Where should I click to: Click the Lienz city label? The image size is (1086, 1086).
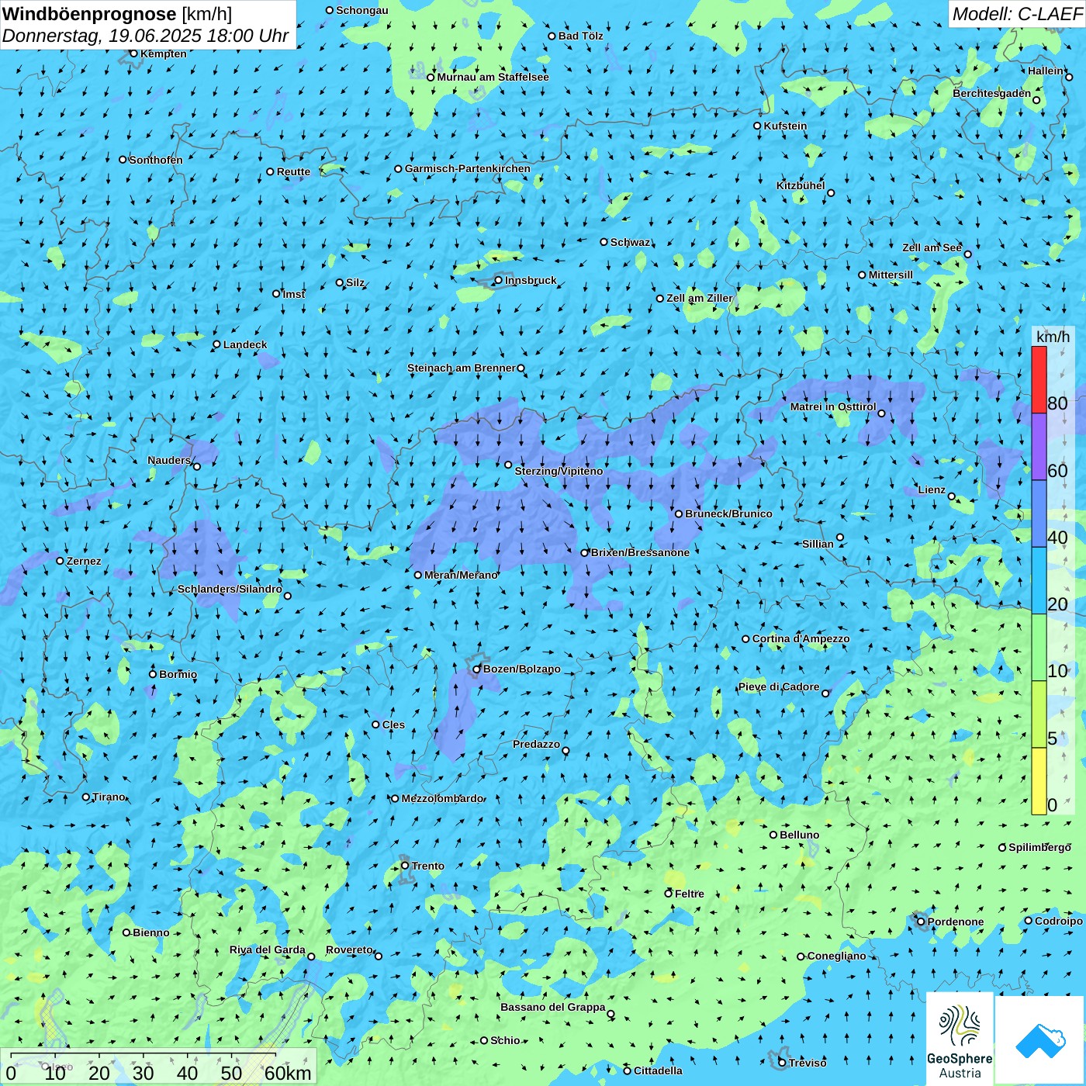[932, 489]
